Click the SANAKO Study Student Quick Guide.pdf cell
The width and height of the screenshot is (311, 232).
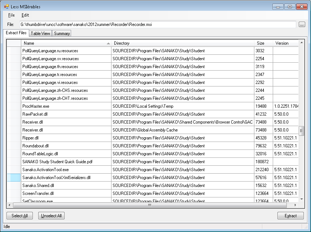[x=66, y=162]
